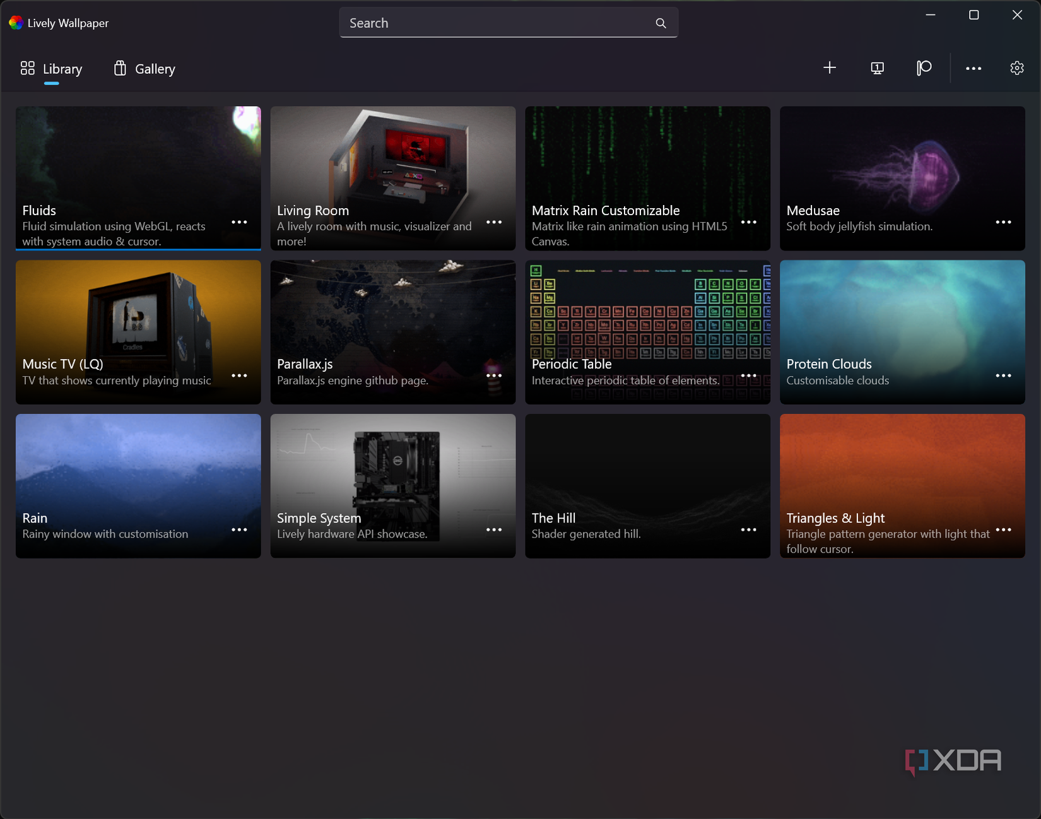Add a new wallpaper with the plus icon
Screen dimensions: 1041x819
(x=830, y=68)
